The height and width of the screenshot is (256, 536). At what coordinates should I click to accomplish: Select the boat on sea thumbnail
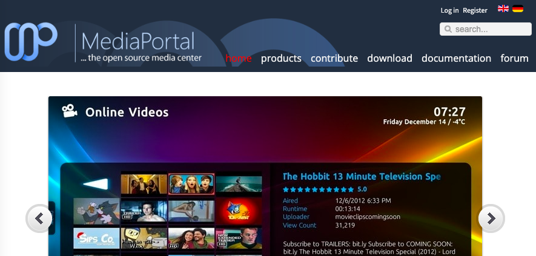[x=239, y=184]
